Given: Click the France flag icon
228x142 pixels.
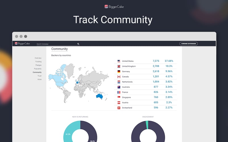Looking at the screenshot, I should coord(119,92).
